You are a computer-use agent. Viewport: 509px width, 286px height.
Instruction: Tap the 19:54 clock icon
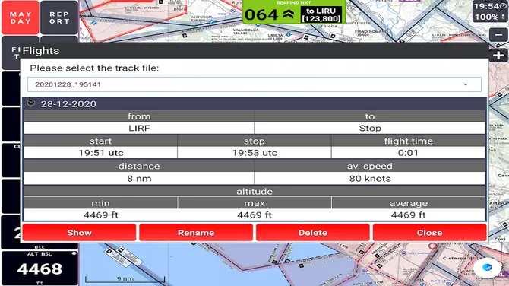tap(503, 6)
